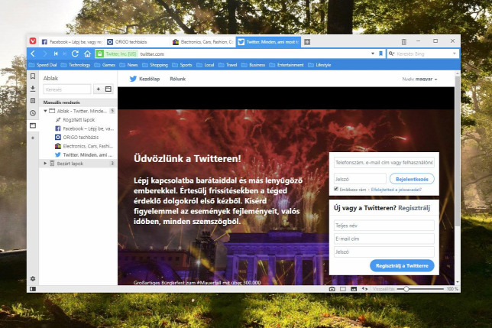Open the search engine magnifier selector
Viewport: 492px width, 328px height.
point(391,54)
